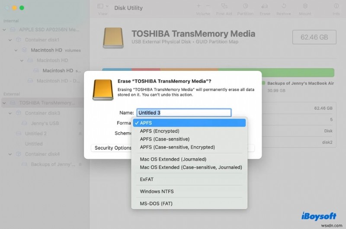The image size is (346, 229).
Task: Click the remove Volume minus icon
Action: coord(208,6)
